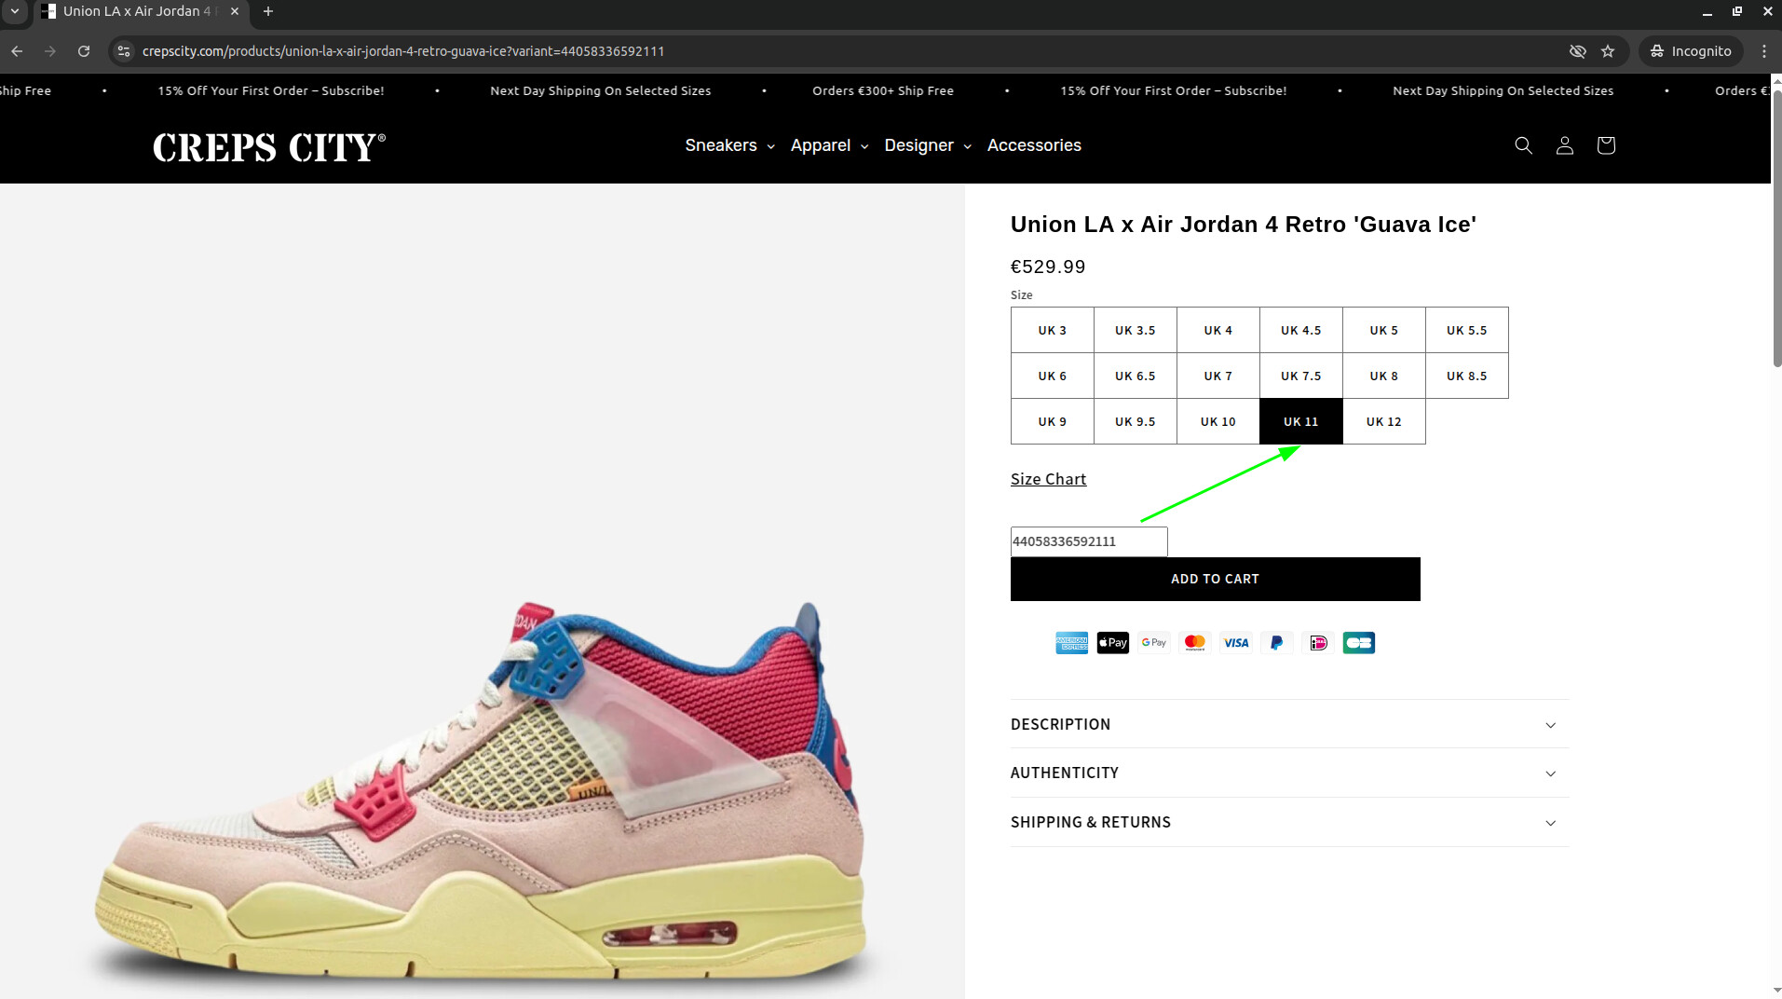The height and width of the screenshot is (999, 1782).
Task: Open the Chrome three-dot menu
Action: coord(1764,51)
